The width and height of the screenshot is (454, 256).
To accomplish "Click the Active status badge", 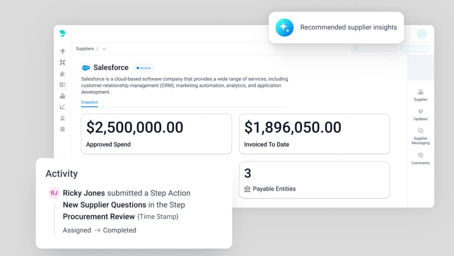I will [144, 68].
